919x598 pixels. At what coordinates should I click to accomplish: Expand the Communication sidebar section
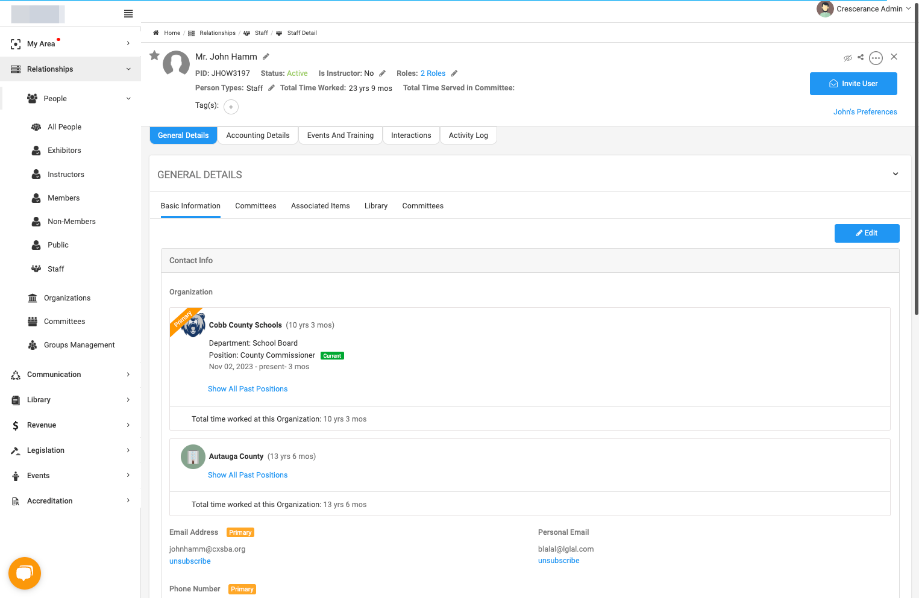coord(71,375)
